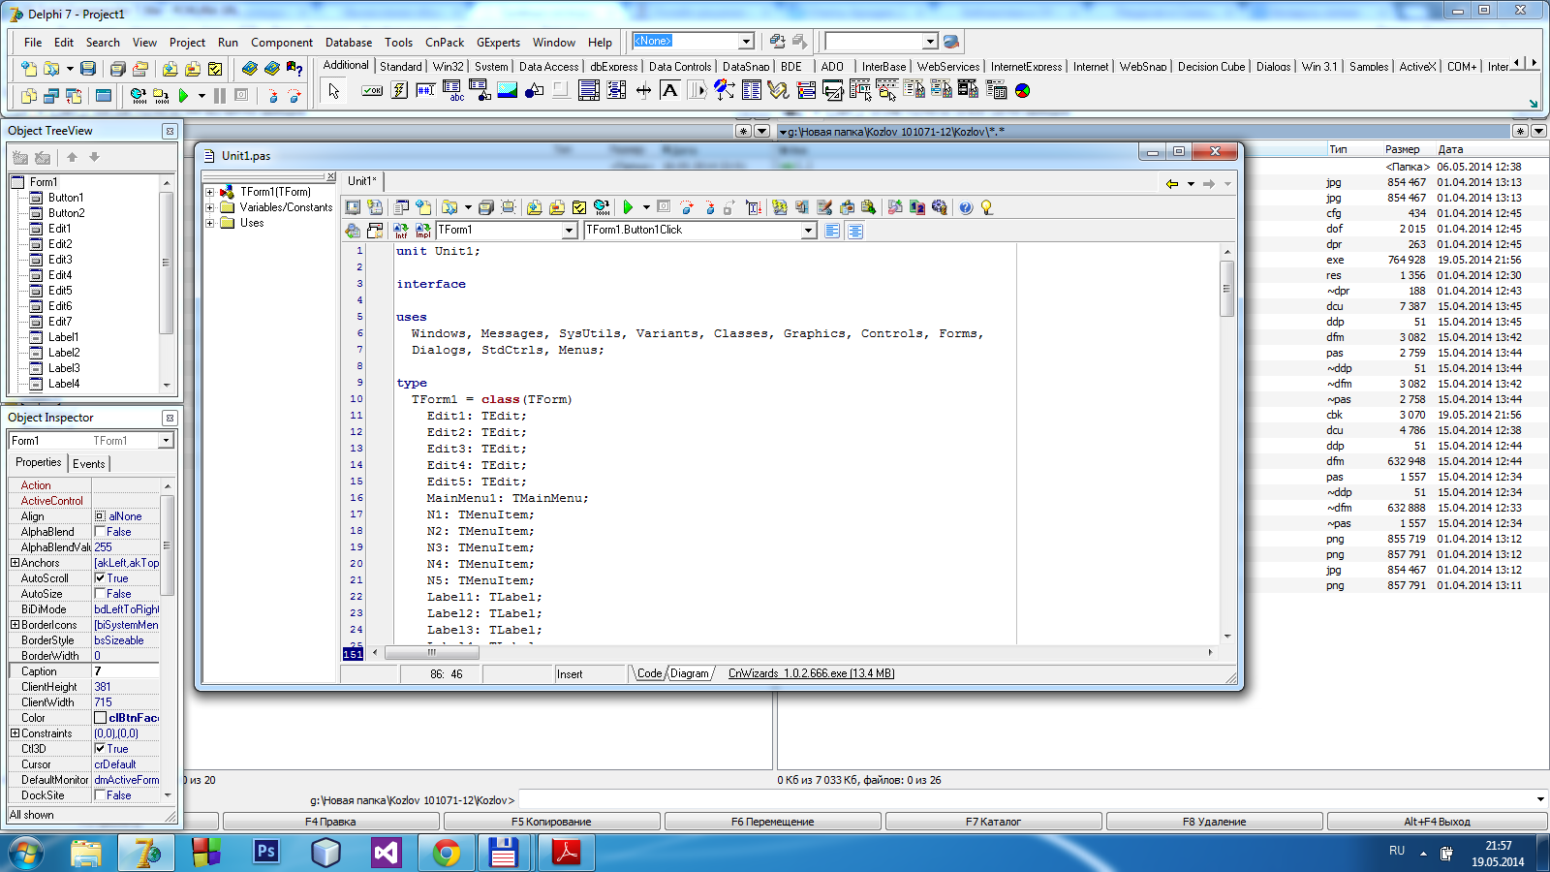Image resolution: width=1550 pixels, height=872 pixels.
Task: Open the desktop layout None dropdown
Action: click(746, 42)
